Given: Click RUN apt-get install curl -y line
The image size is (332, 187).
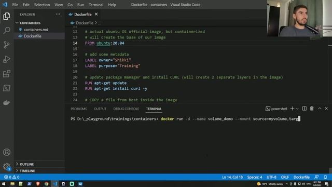Looking at the screenshot, I should pos(116,88).
